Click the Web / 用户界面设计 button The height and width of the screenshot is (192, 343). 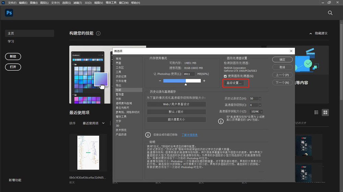[176, 104]
